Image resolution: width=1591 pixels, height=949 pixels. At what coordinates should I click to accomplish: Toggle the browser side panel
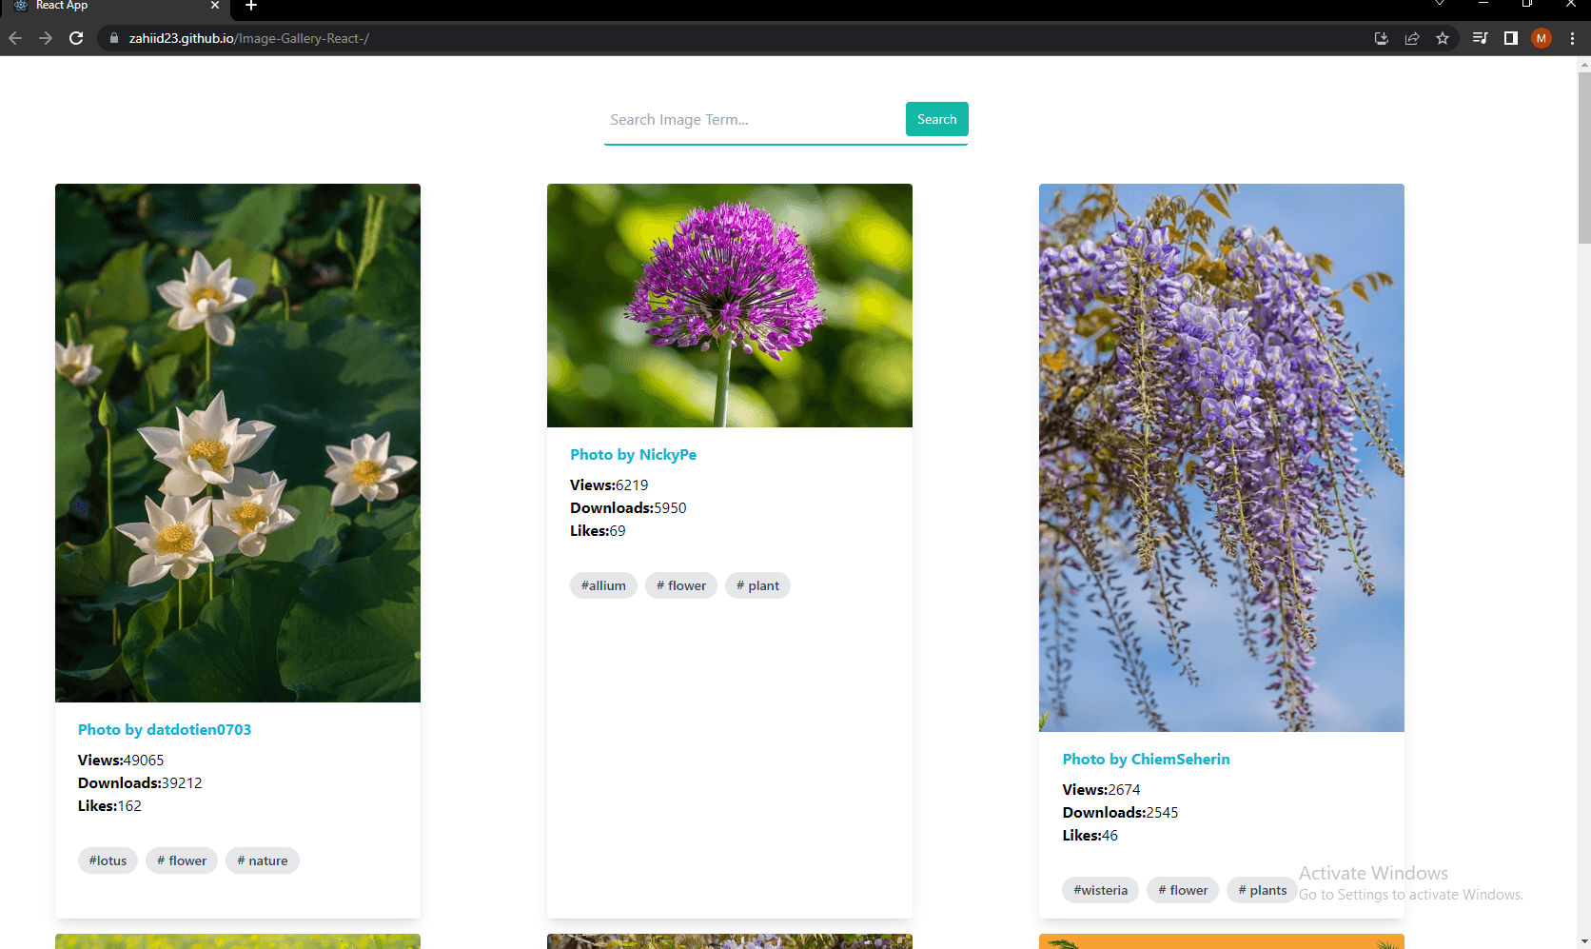tap(1510, 38)
